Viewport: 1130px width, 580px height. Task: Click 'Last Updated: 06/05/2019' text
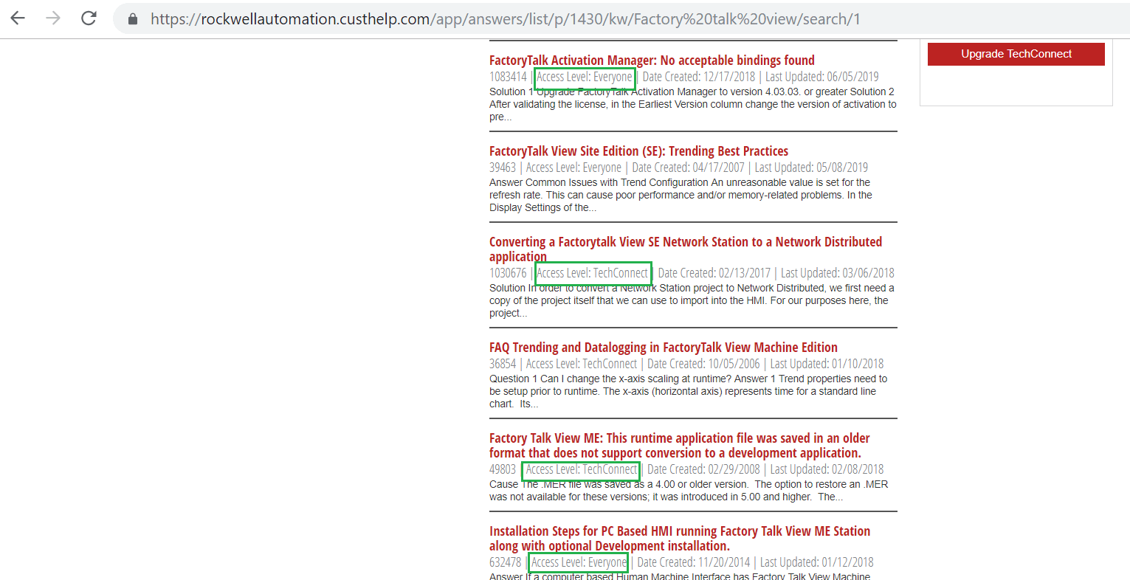pyautogui.click(x=821, y=77)
